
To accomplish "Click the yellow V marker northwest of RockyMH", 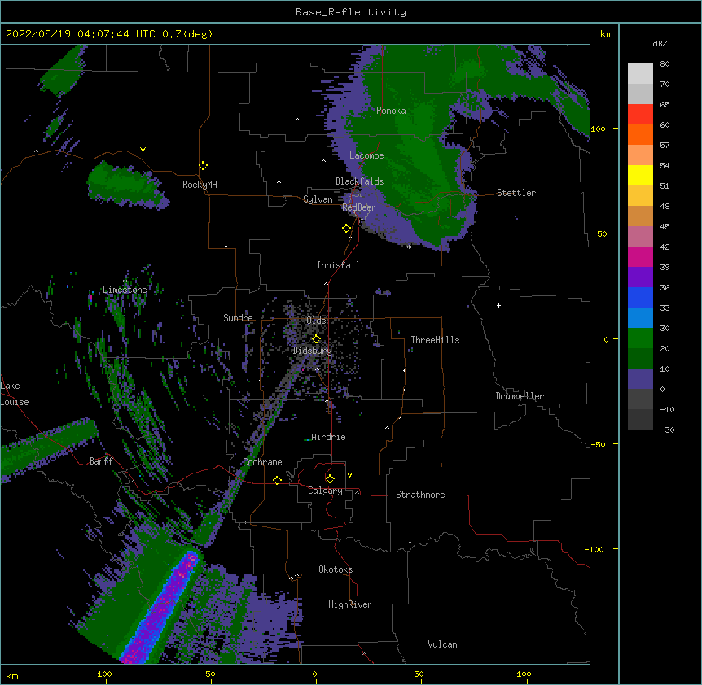I will (x=143, y=150).
